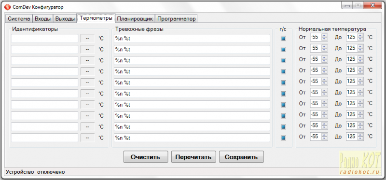Click the Сохранить button
This screenshot has width=386, height=180.
click(241, 157)
